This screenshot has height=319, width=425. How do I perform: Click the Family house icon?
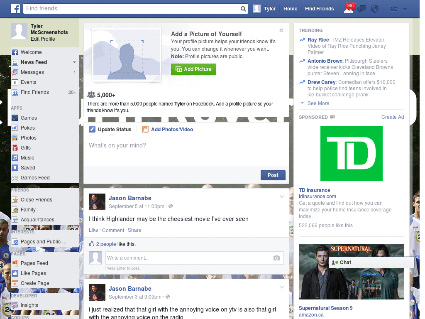click(x=15, y=210)
